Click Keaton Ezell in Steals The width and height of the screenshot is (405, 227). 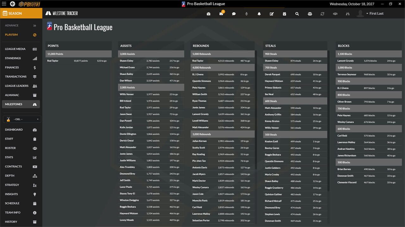(x=271, y=142)
